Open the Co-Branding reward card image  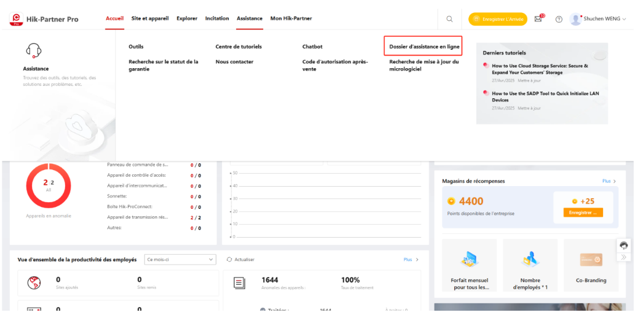[591, 259]
